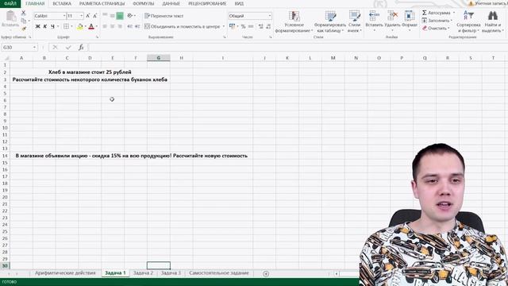Click the Автосумма button
This screenshot has height=286, width=508.
[x=437, y=13]
